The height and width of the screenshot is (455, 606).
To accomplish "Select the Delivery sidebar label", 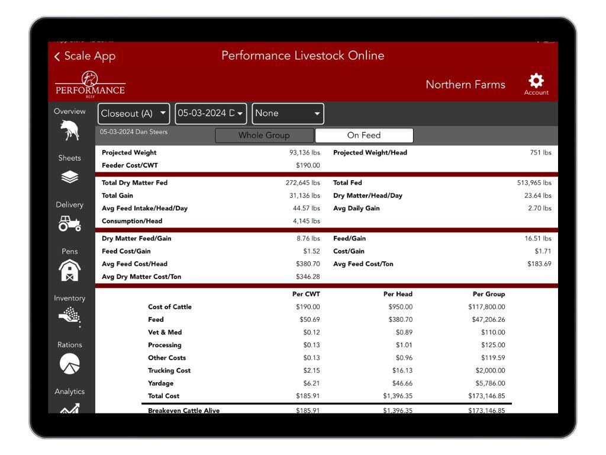I will (70, 204).
